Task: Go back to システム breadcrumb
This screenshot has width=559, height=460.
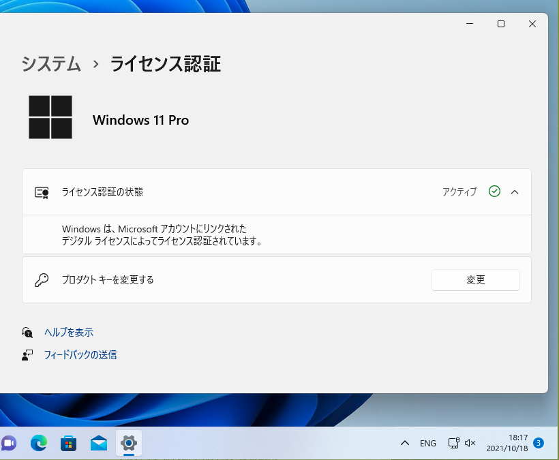Action: (x=51, y=64)
